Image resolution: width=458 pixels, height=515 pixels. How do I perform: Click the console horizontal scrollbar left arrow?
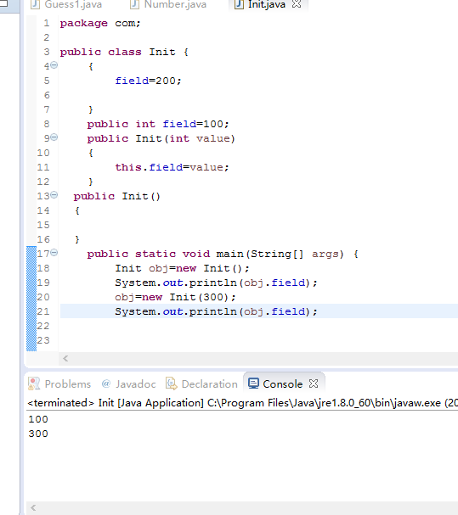pos(33,507)
